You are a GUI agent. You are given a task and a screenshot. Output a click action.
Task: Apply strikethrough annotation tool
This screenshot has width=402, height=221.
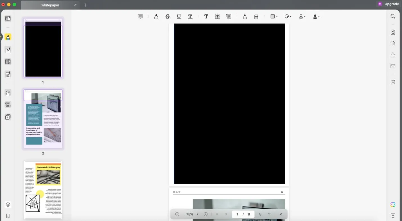168,17
